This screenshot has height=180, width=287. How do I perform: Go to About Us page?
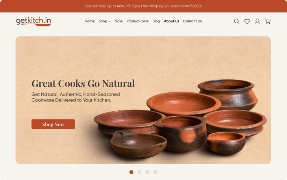click(172, 21)
